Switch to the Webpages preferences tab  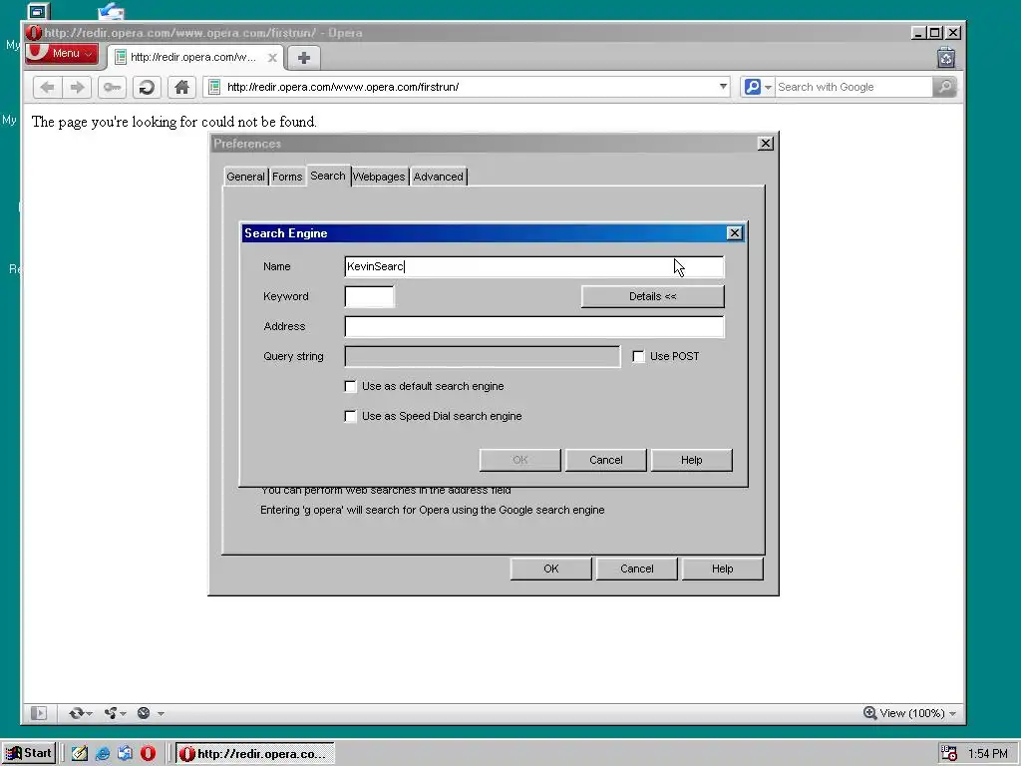pyautogui.click(x=379, y=177)
